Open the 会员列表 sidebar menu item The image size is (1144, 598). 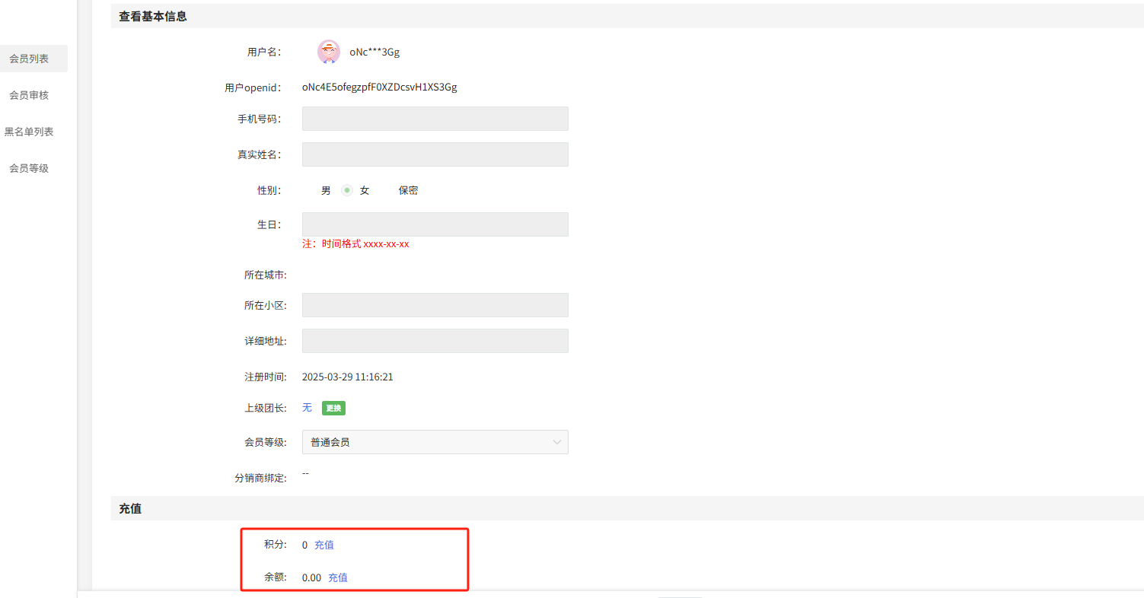pos(29,59)
